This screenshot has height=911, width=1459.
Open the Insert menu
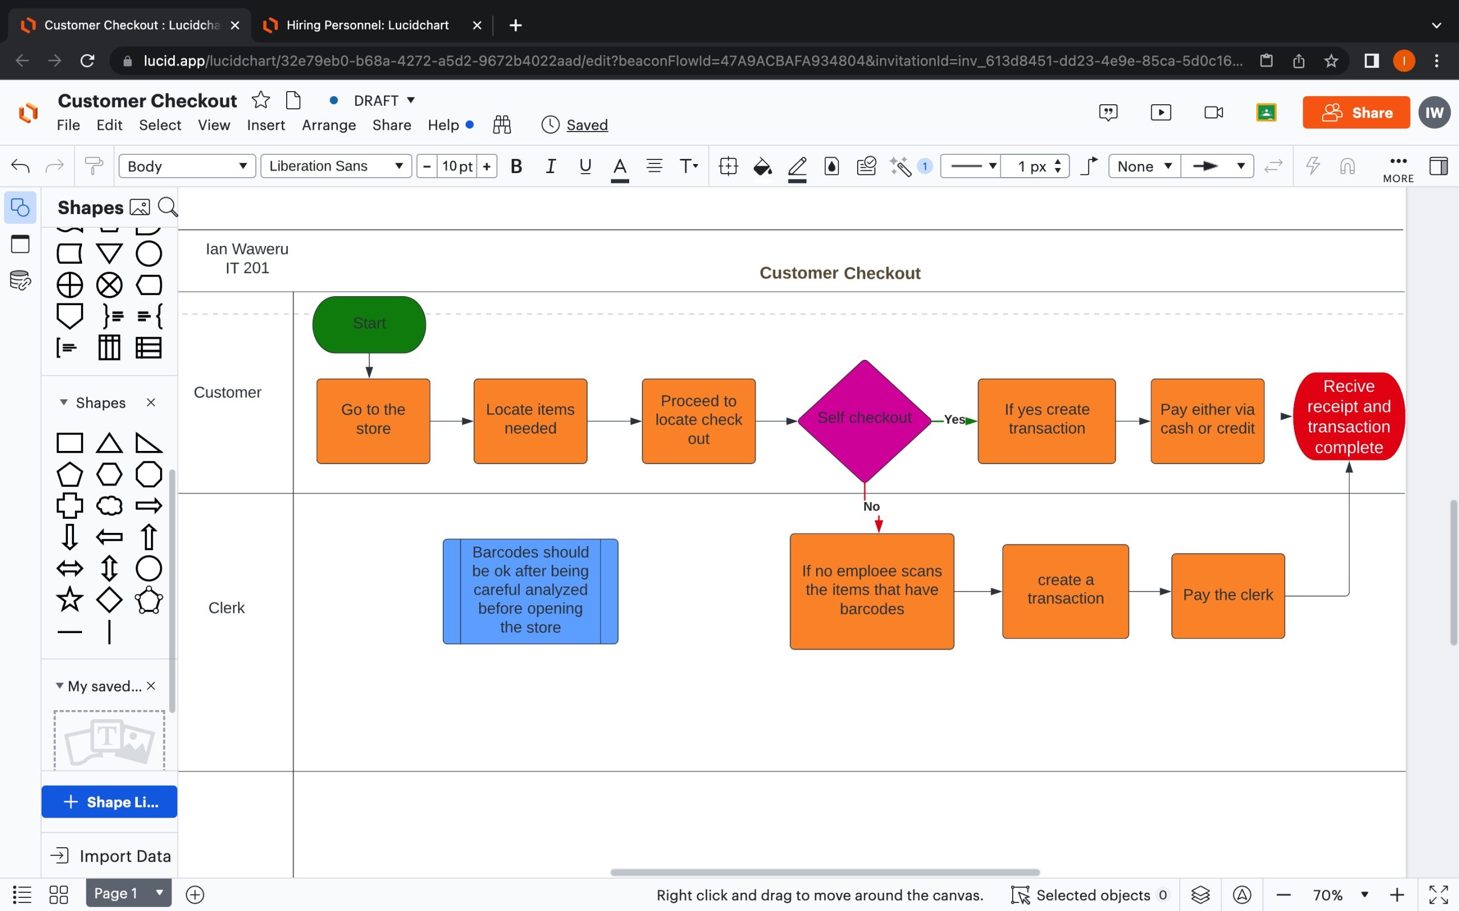tap(266, 125)
